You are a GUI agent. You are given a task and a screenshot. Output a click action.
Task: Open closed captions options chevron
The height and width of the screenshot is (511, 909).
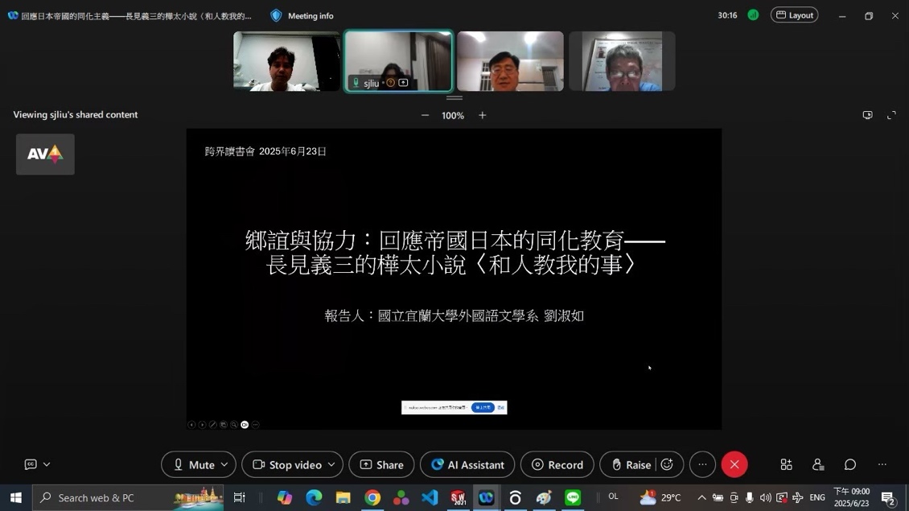(47, 464)
